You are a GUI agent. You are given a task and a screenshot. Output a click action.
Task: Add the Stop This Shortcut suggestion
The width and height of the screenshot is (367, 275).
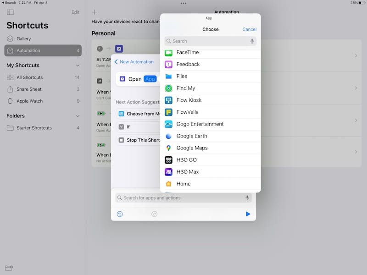pyautogui.click(x=138, y=140)
